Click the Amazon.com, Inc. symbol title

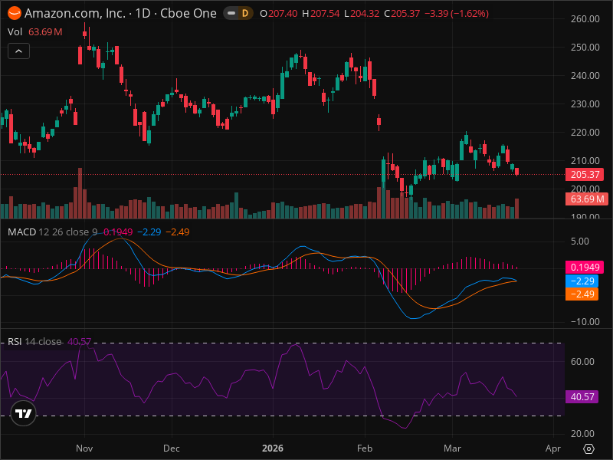[x=75, y=13]
